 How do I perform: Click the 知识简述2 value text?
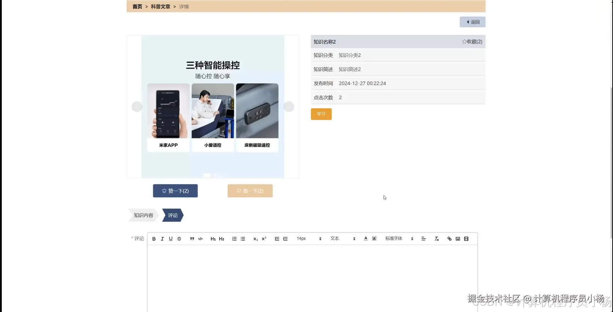[350, 69]
